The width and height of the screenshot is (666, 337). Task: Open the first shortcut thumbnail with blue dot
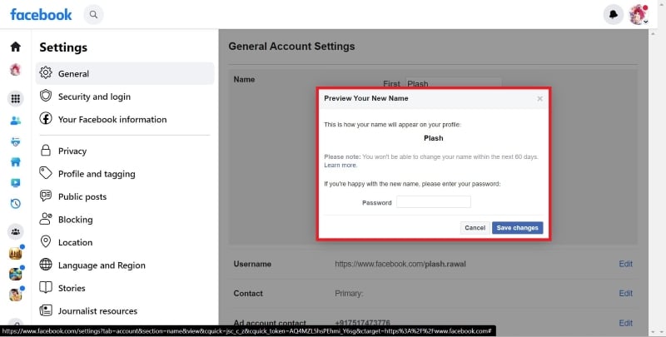(x=16, y=254)
